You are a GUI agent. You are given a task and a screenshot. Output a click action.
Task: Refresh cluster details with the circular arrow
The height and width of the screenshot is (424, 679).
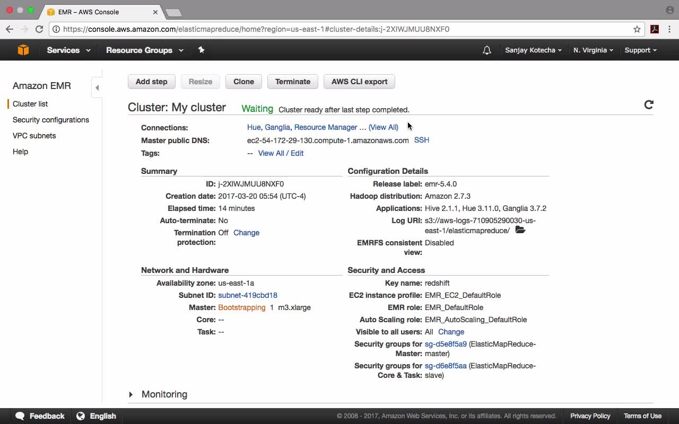[648, 104]
